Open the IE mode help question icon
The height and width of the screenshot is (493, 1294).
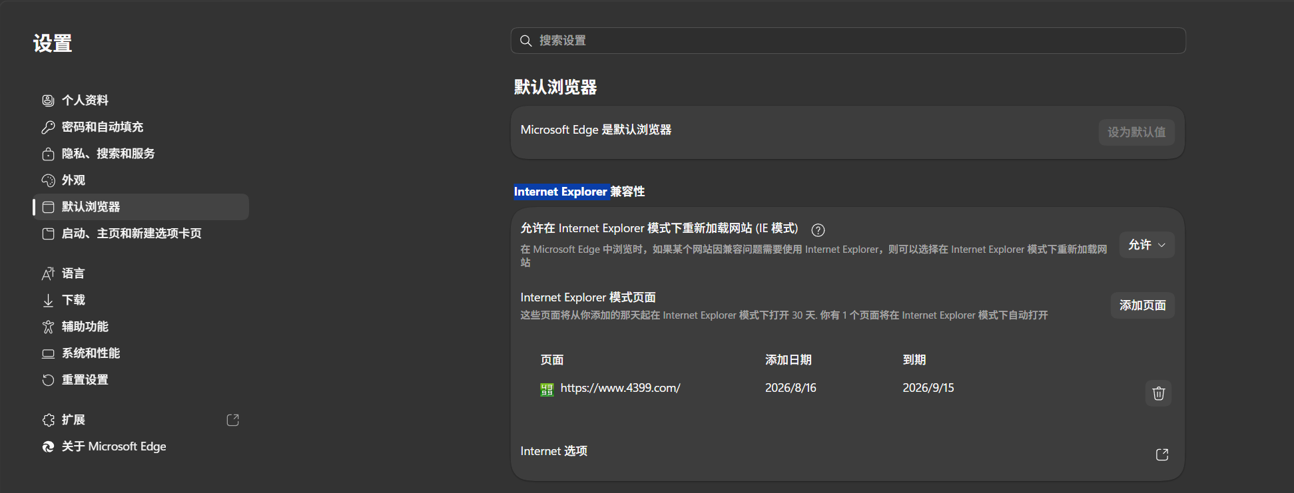coord(818,230)
